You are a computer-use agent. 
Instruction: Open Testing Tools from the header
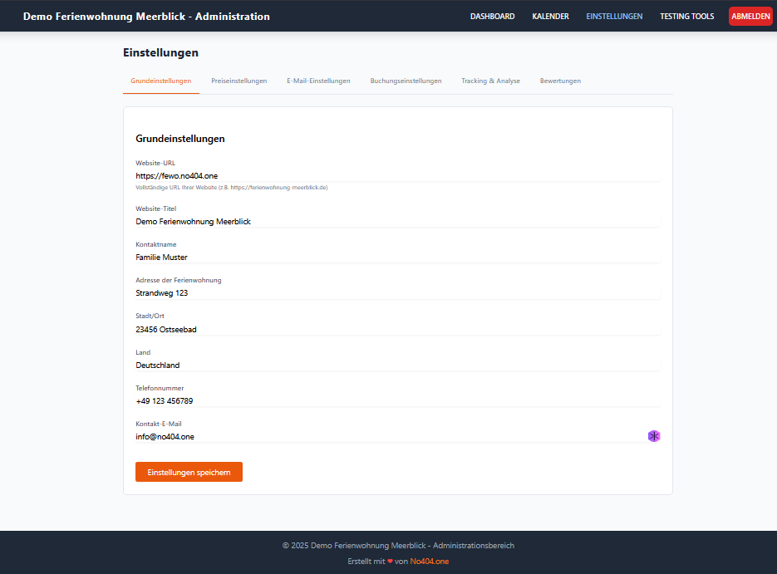click(686, 17)
